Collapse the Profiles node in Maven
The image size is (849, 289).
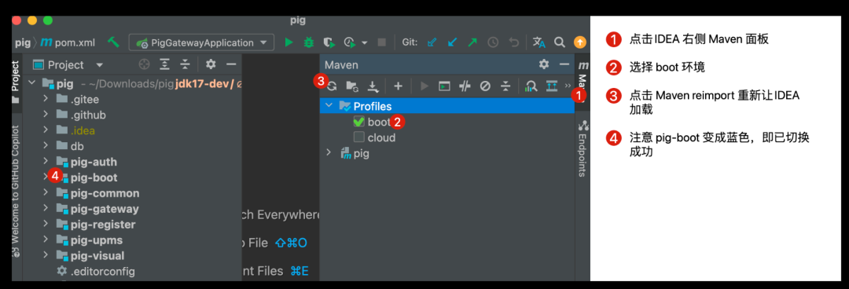tap(329, 105)
